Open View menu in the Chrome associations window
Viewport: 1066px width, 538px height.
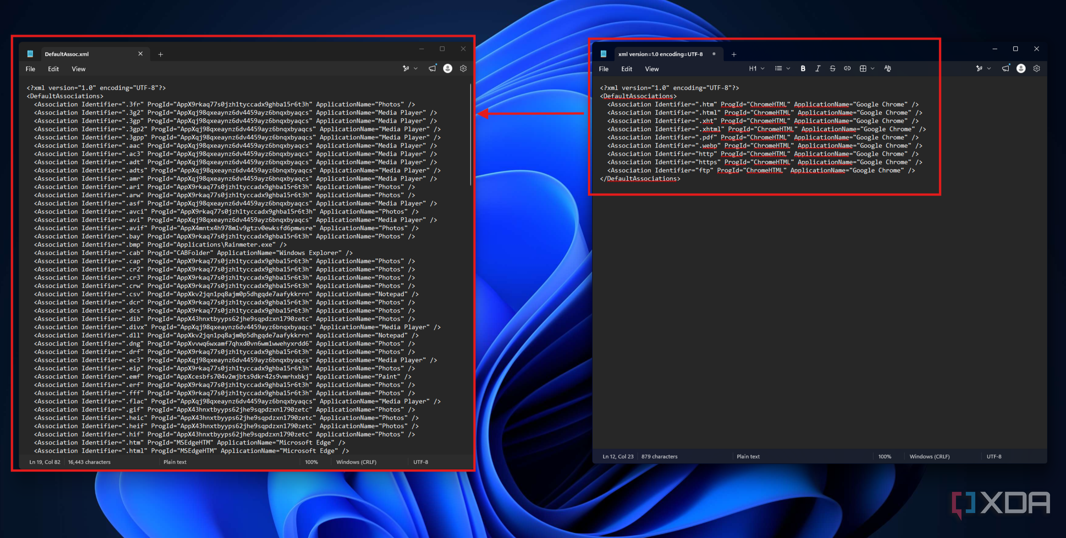coord(652,69)
